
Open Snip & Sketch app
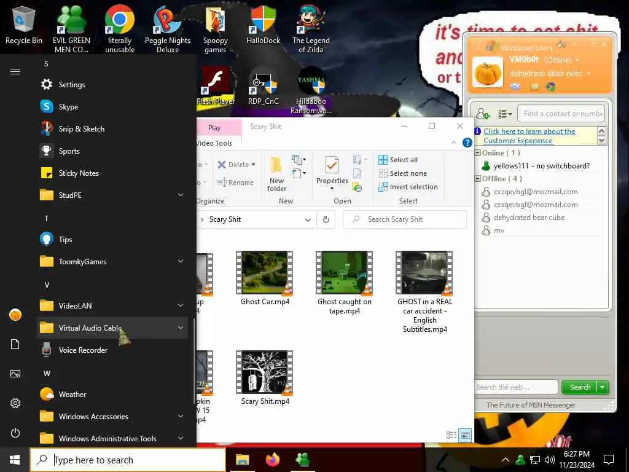(112, 129)
